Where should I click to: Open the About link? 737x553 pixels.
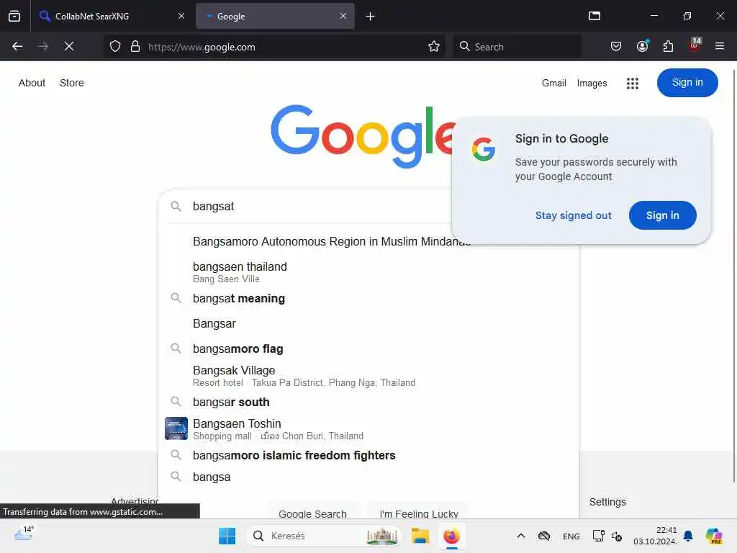tap(32, 83)
